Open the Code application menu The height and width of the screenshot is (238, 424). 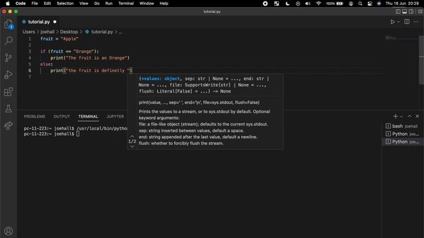point(21,3)
